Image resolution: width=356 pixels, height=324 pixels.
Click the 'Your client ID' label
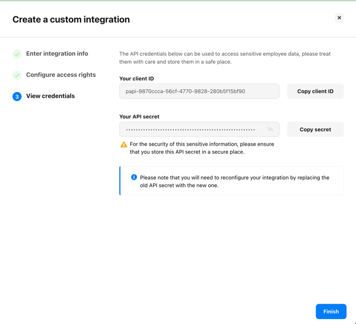137,79
